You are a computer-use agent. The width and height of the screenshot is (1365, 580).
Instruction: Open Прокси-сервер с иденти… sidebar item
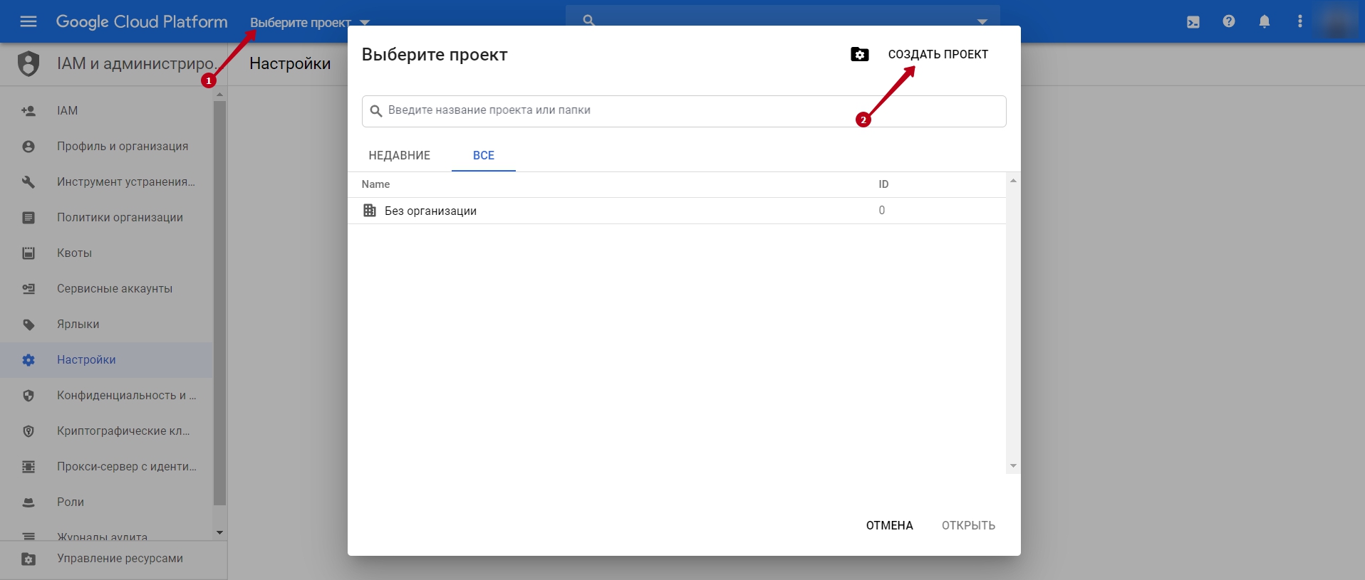(107, 467)
